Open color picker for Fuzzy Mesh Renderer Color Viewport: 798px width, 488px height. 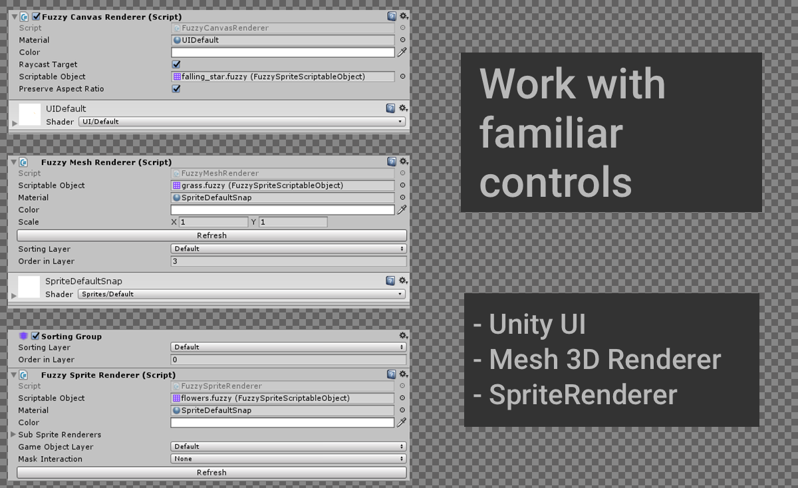(283, 209)
